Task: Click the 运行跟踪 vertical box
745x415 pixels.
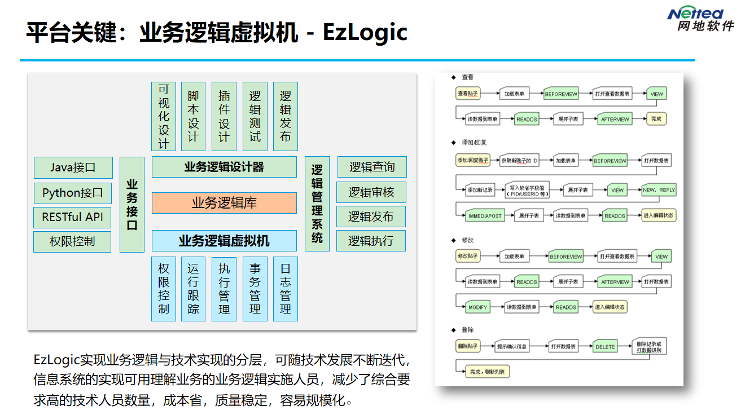Action: coord(194,289)
